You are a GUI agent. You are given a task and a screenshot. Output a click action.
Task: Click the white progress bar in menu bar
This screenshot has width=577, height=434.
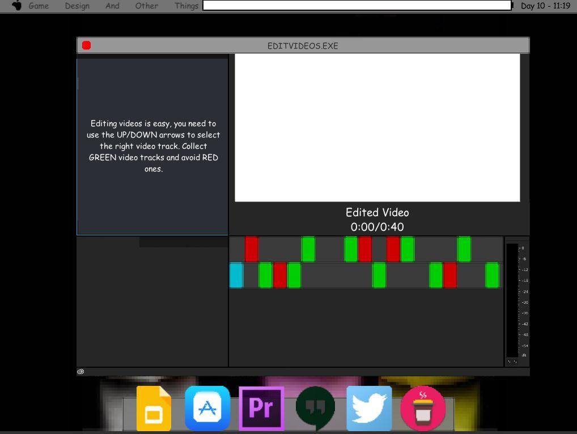click(x=357, y=6)
